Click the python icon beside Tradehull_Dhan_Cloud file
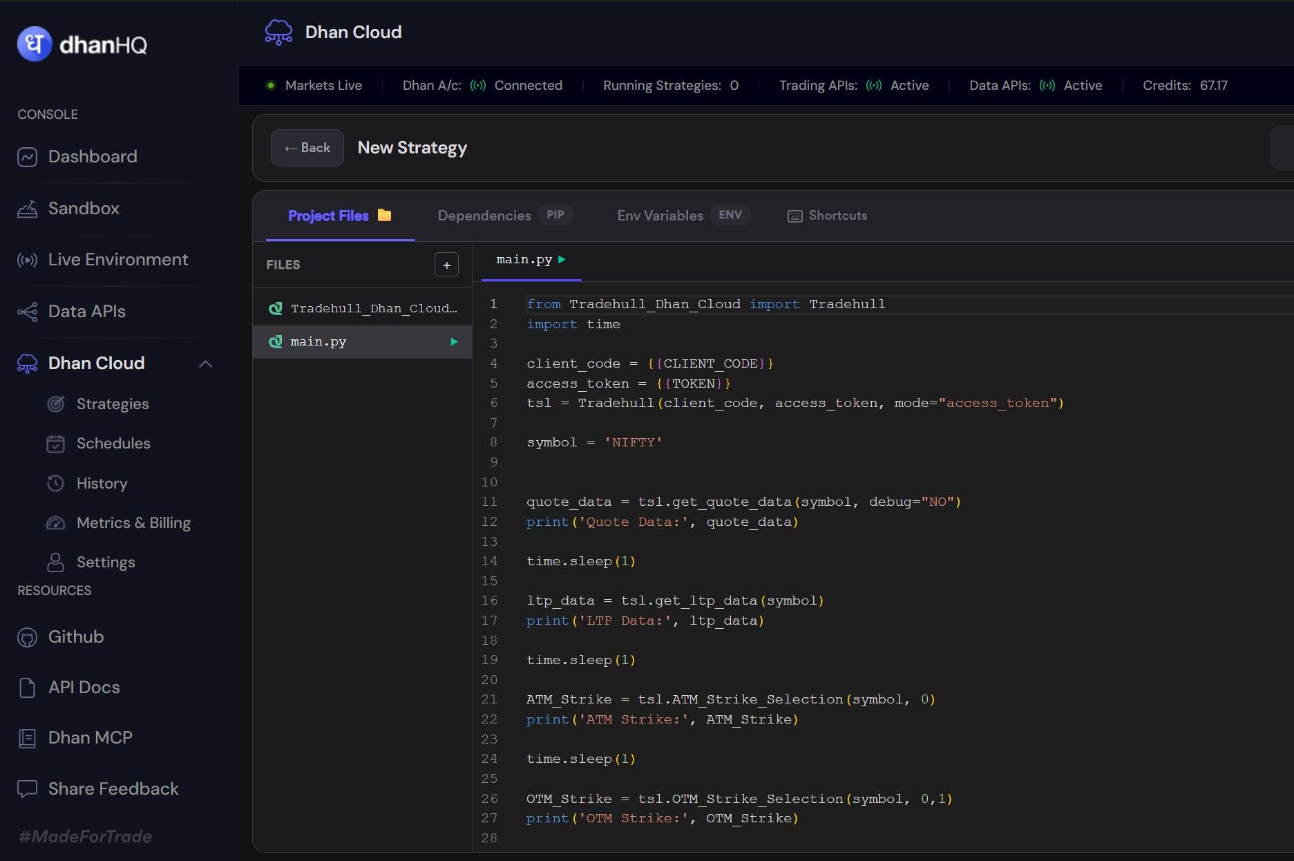Viewport: 1294px width, 861px height. click(x=276, y=308)
